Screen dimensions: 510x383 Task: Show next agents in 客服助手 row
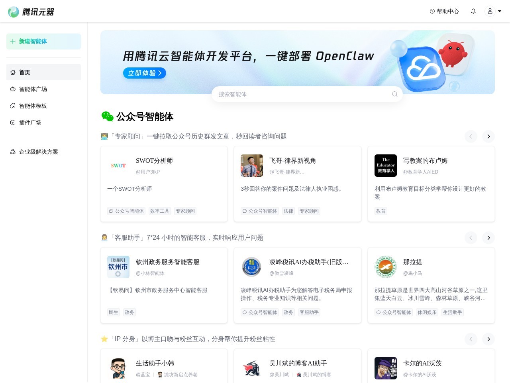[488, 238]
